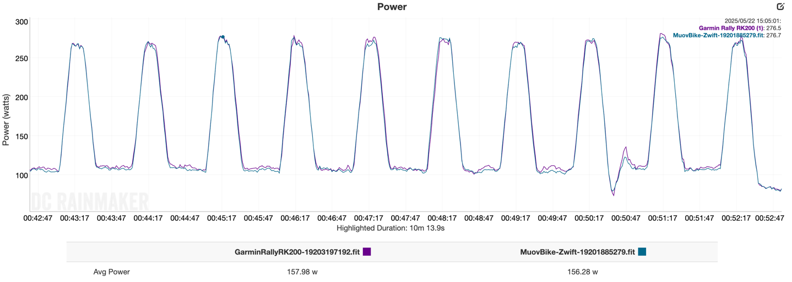This screenshot has height=282, width=792.
Task: Click the 00:47:47 time axis label
Action: point(405,218)
